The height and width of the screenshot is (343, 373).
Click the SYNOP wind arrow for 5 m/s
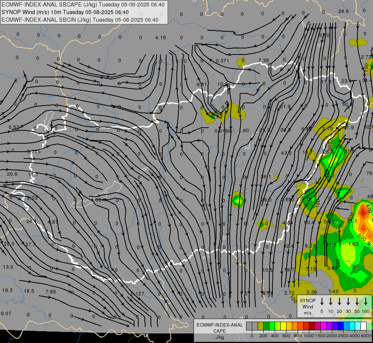[x=322, y=301]
